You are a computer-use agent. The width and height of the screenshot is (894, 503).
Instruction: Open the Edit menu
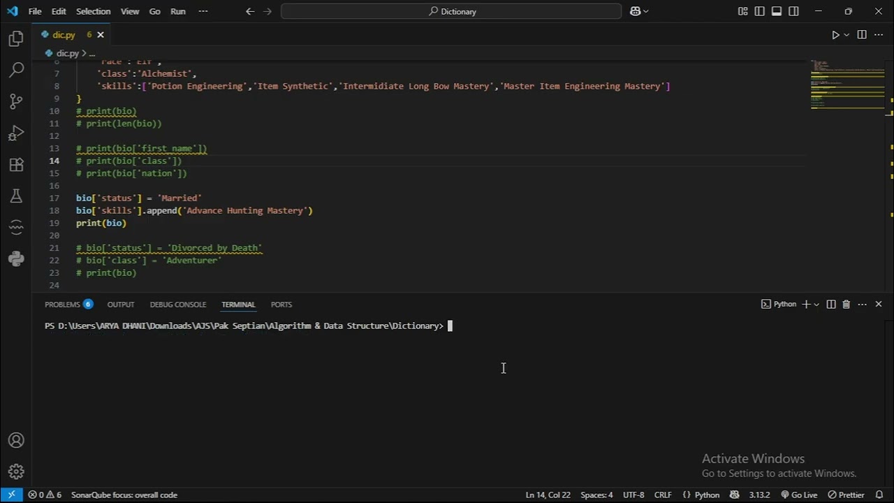[59, 11]
